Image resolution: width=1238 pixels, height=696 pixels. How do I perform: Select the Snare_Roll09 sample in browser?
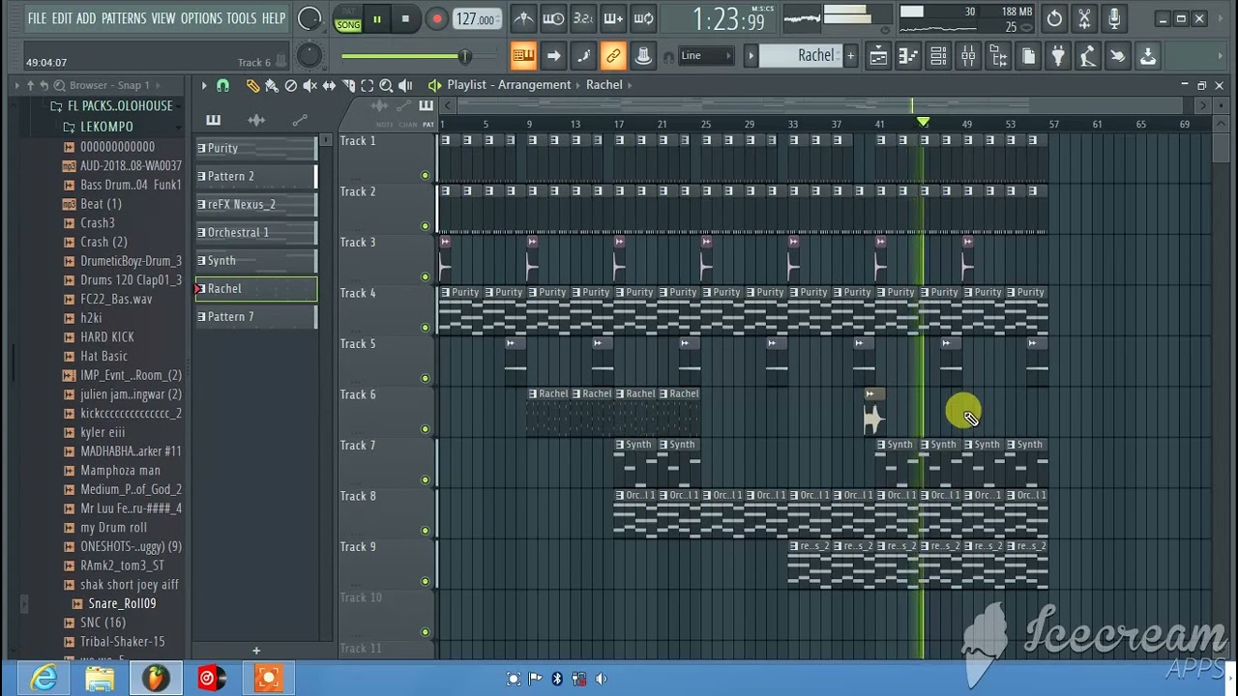click(122, 603)
